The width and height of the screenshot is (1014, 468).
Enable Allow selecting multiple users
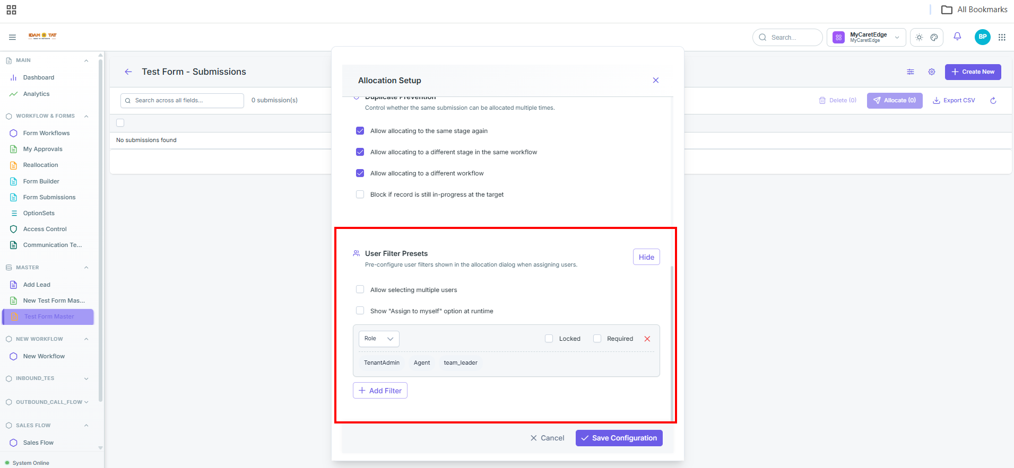tap(360, 289)
